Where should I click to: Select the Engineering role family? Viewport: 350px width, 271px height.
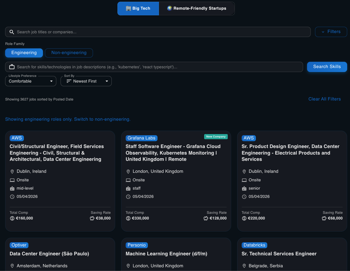point(24,53)
